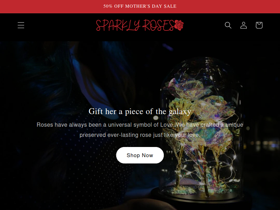Click the Shop Now button
280x210 pixels.
click(x=140, y=155)
